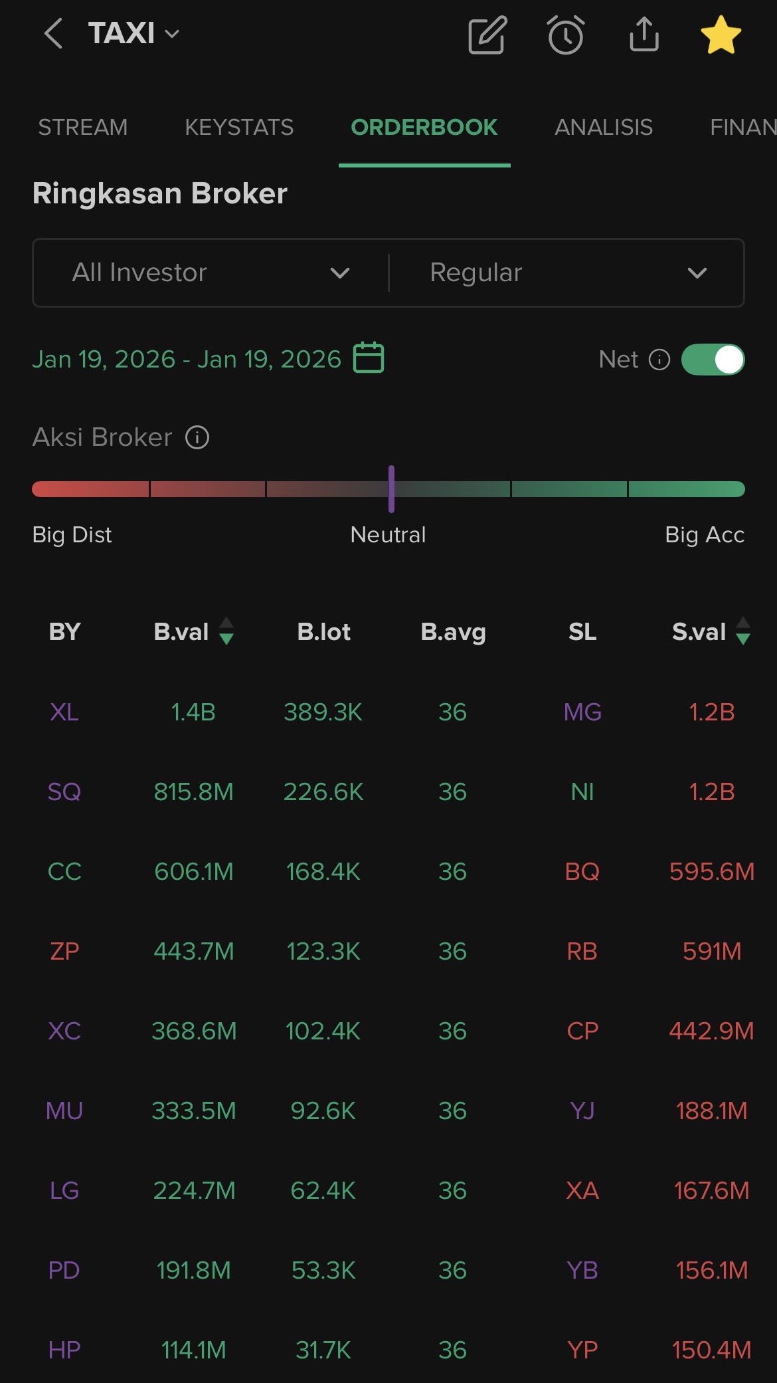Switch to the KEYSTATS tab
The height and width of the screenshot is (1383, 777).
[x=239, y=127]
